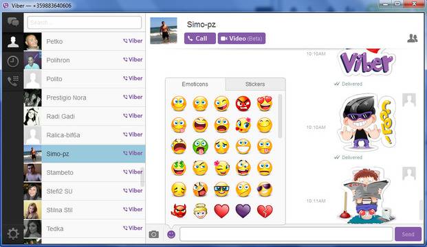
Task: Insert the red devil emoticon
Action: (x=179, y=211)
